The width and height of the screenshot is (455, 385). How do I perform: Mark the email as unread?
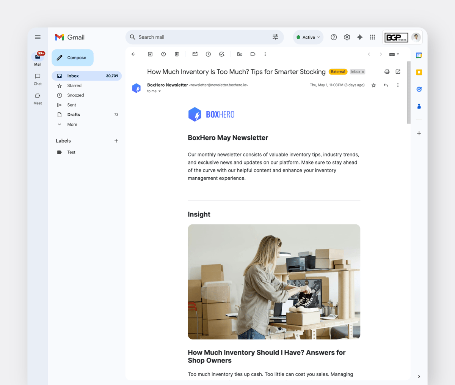tap(195, 54)
